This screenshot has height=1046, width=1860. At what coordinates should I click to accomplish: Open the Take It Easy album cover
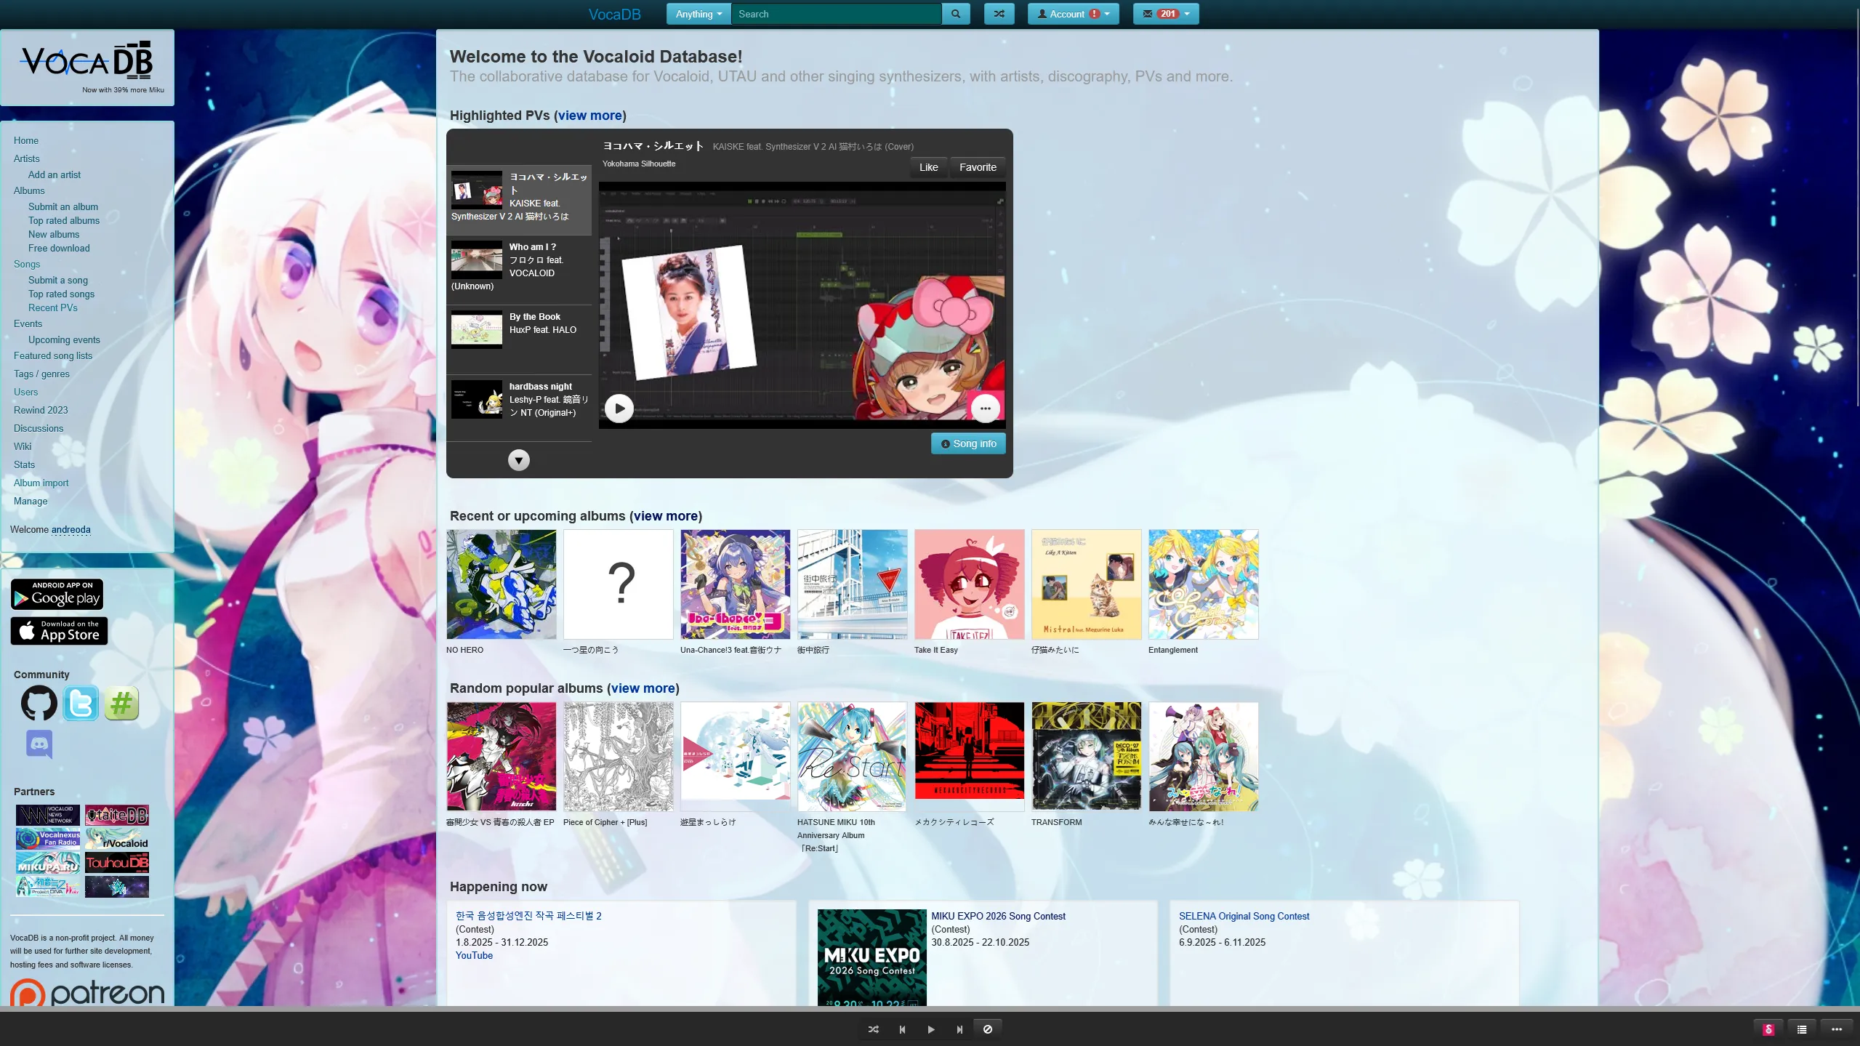[x=969, y=584]
